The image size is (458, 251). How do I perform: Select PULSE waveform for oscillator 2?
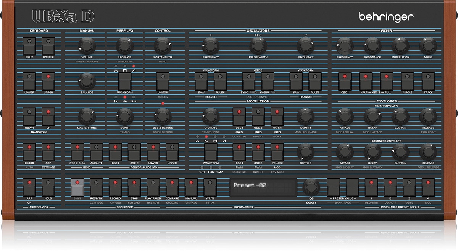click(315, 81)
